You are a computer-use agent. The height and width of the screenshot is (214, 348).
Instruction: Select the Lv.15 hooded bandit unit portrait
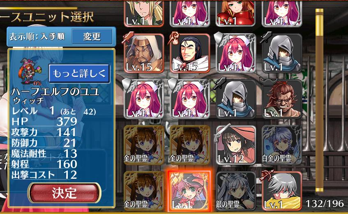[144, 53]
